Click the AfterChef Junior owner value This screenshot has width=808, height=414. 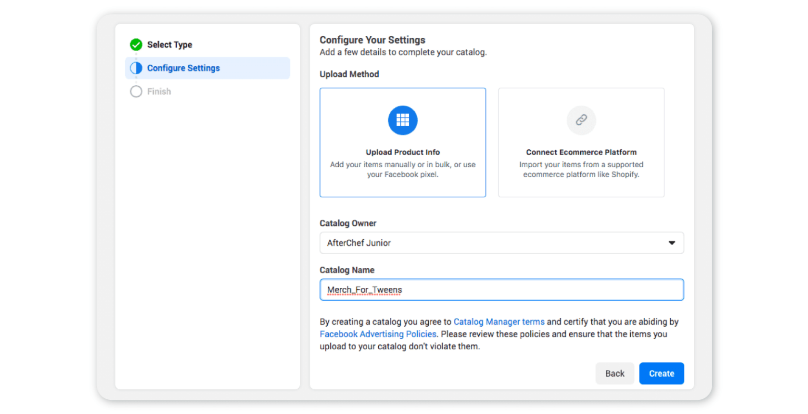pos(359,243)
